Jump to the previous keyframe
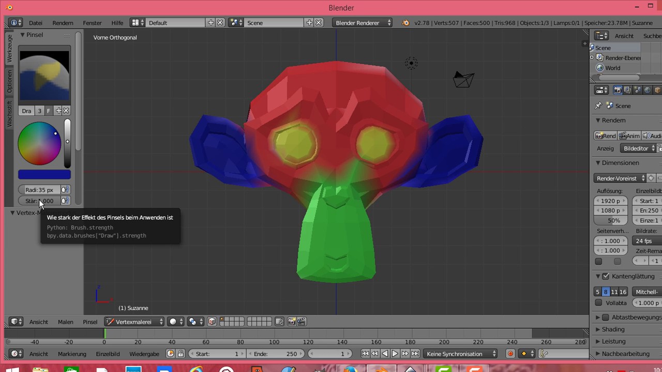The height and width of the screenshot is (372, 662). pos(375,353)
